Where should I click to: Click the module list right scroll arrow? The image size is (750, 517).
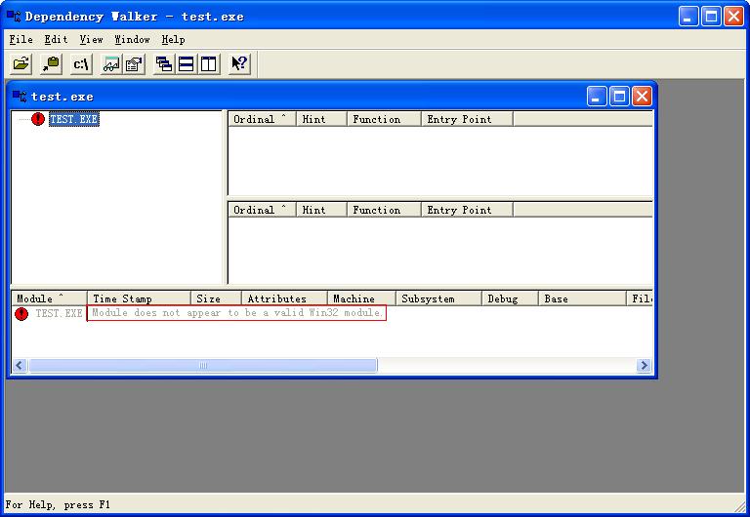point(644,366)
